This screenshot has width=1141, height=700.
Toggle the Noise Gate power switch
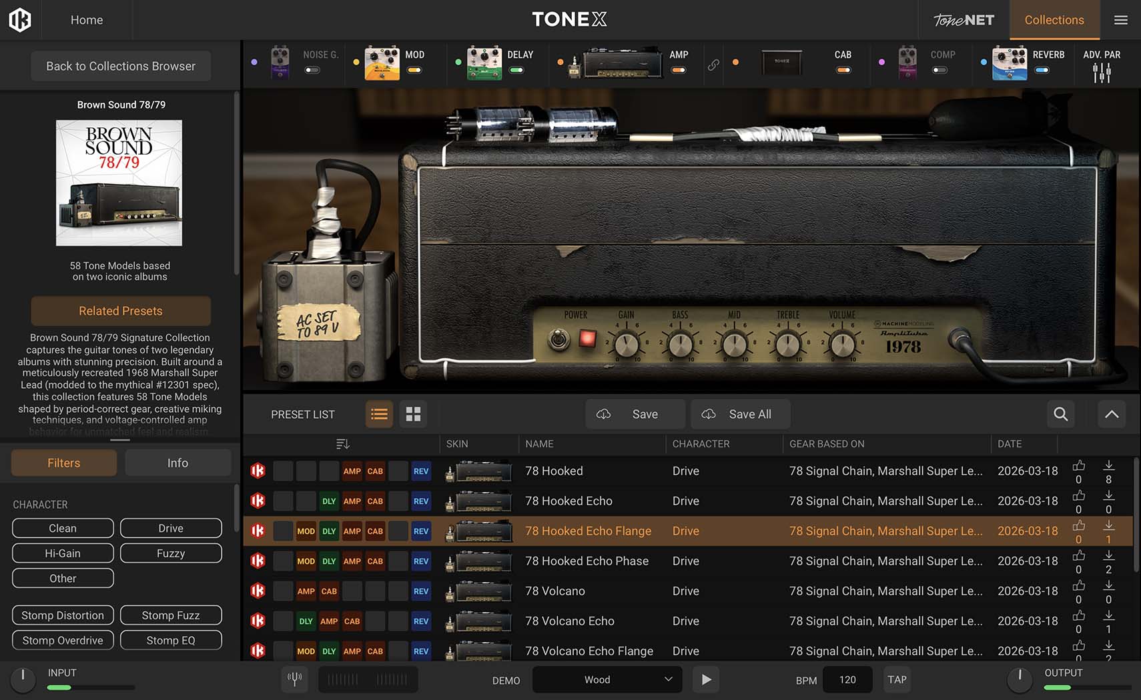click(x=312, y=70)
